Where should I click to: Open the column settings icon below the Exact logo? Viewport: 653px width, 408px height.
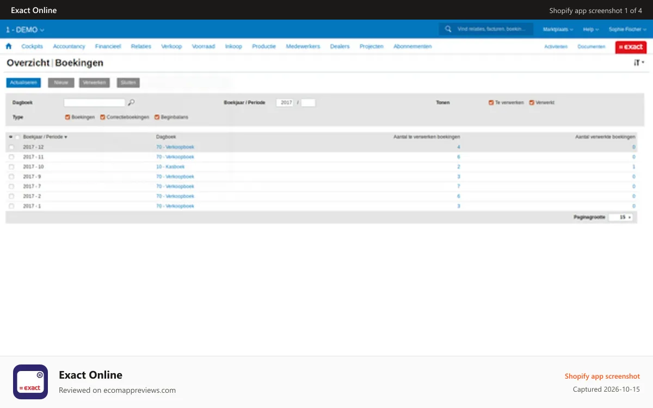[639, 63]
